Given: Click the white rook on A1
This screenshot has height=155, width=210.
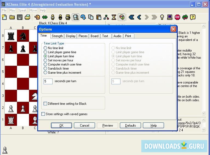Looking at the screenshot, I should click(11, 120).
